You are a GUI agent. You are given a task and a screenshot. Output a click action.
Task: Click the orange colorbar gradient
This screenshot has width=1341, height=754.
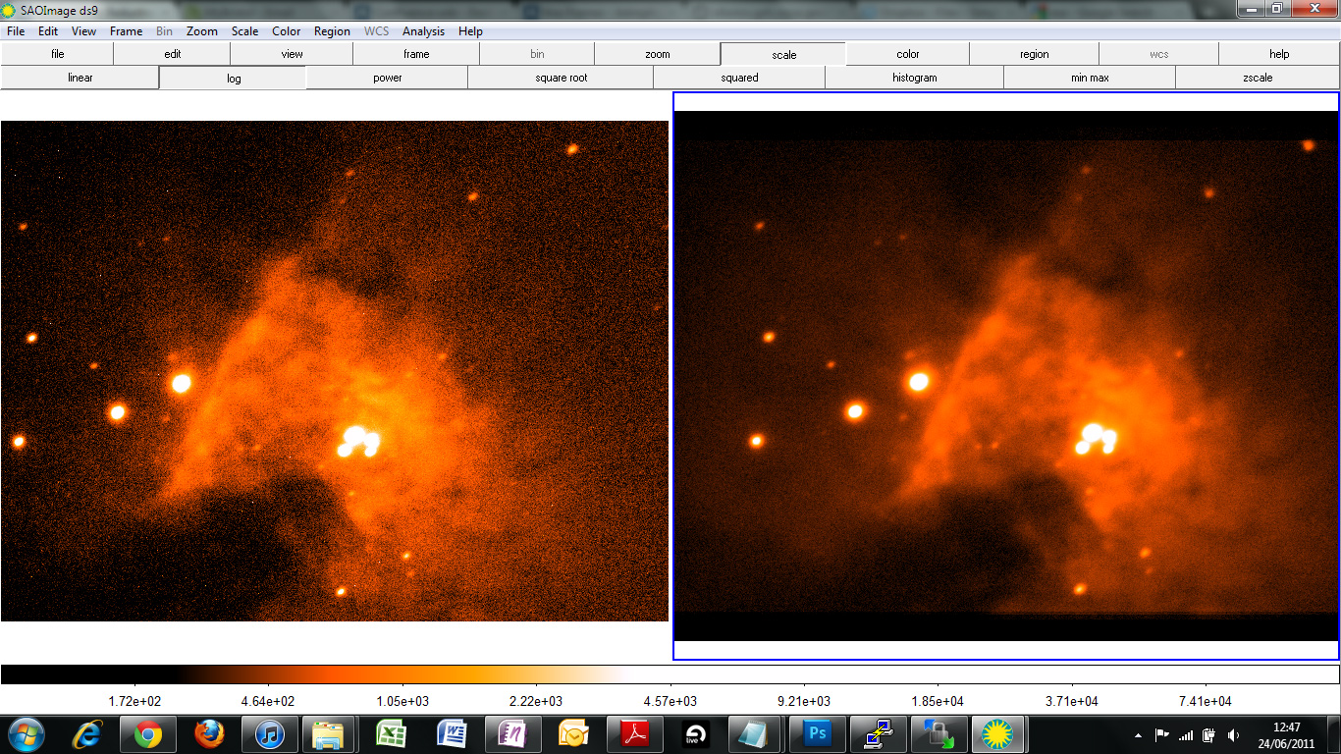(393, 674)
